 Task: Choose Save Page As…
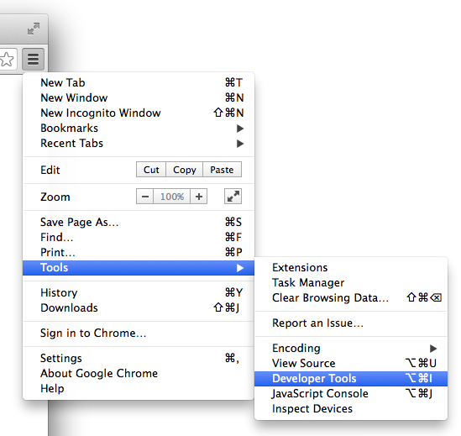click(139, 222)
